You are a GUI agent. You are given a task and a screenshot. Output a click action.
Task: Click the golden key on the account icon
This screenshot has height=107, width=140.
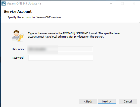coord(21,37)
